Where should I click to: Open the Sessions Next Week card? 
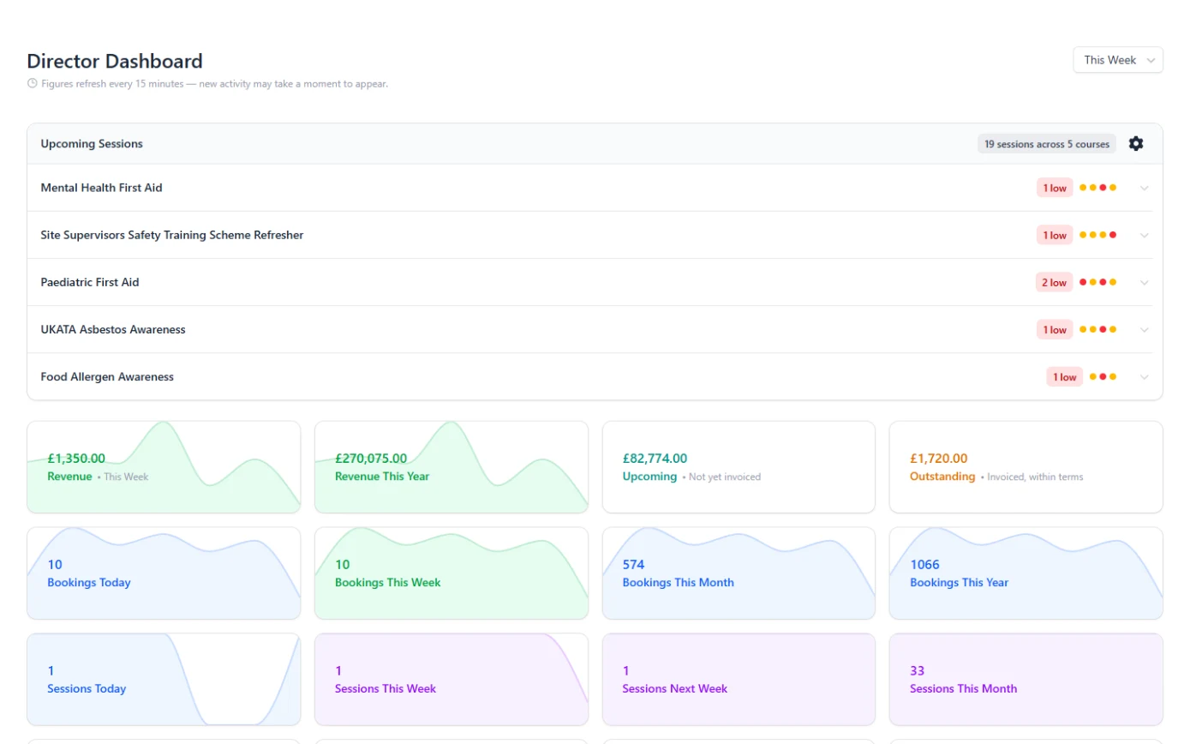(x=739, y=680)
